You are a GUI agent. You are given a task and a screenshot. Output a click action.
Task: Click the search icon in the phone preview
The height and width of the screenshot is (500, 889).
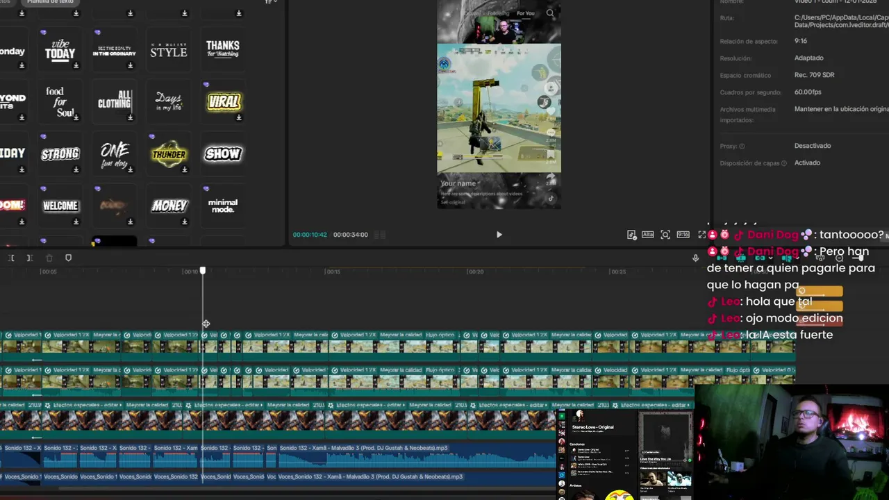click(550, 13)
